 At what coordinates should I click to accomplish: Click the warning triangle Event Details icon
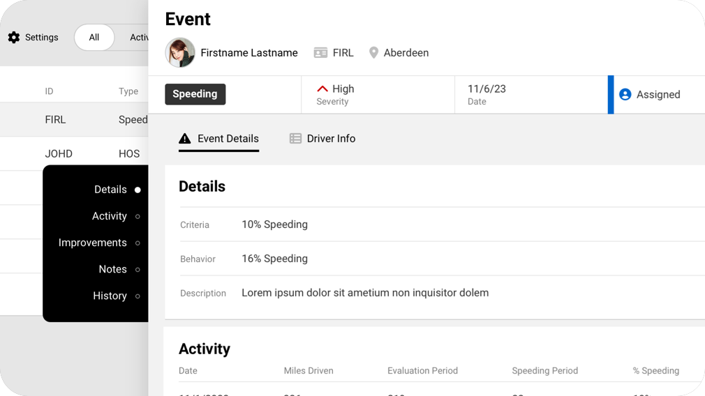(185, 139)
